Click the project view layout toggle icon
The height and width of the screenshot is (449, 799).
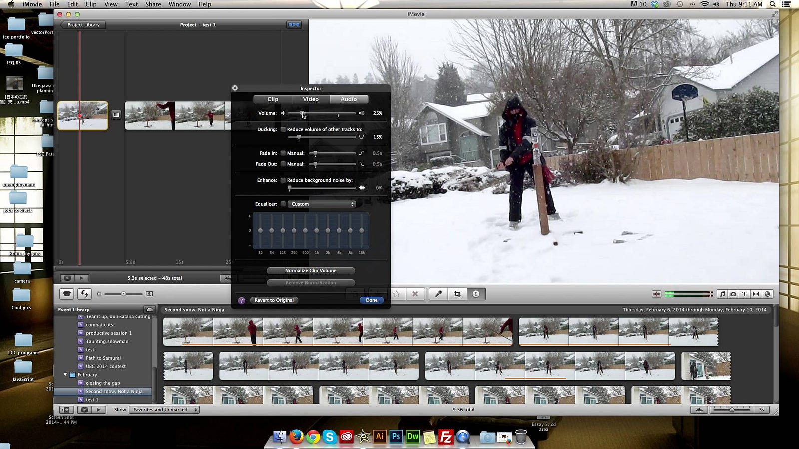point(294,24)
